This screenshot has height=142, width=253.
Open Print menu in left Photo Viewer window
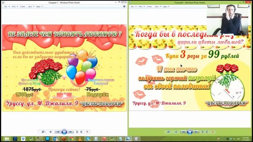(15, 7)
